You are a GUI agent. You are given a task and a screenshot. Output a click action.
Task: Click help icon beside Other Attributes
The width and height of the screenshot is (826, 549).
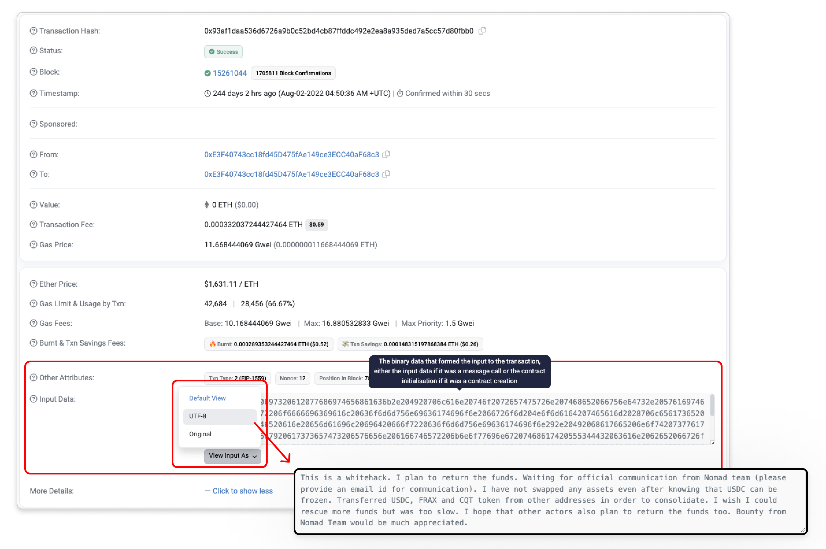click(x=33, y=378)
